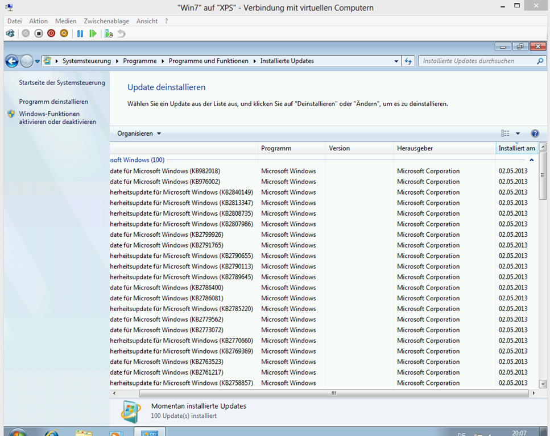The width and height of the screenshot is (550, 436).
Task: Select Sicherheitsupdate KB2840149 row
Action: 324,192
